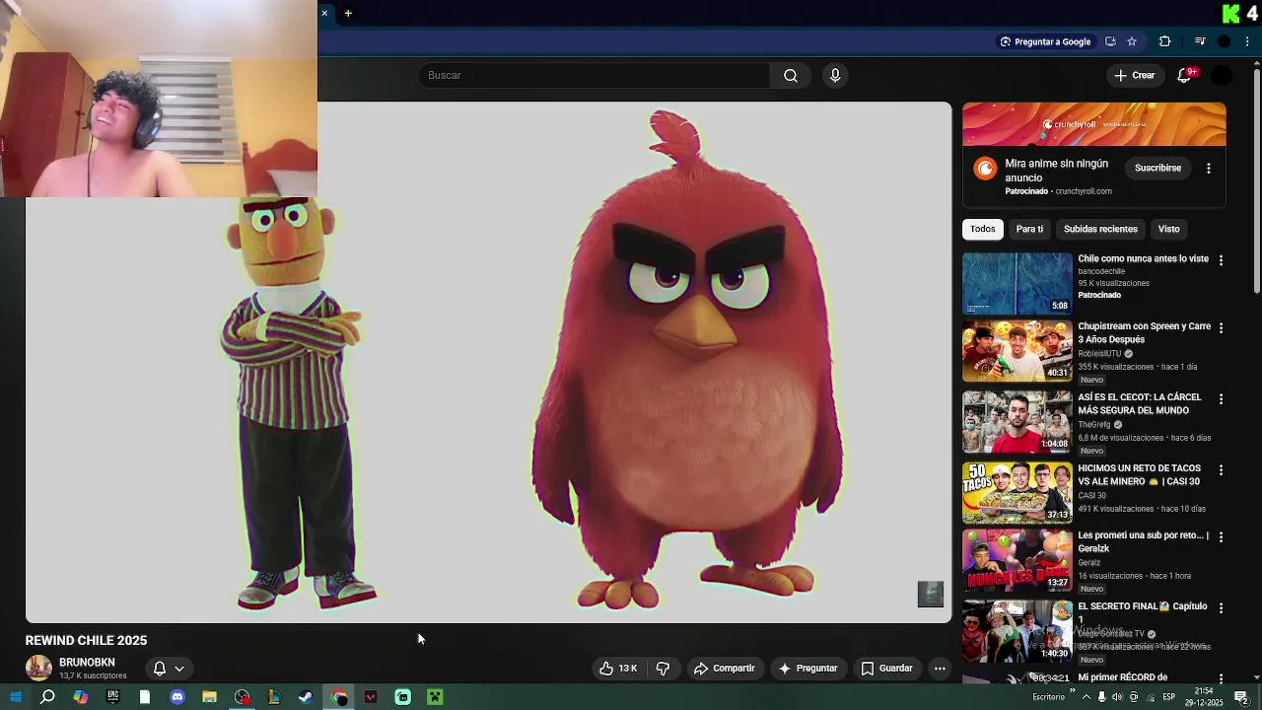
Task: Open Minecraft creeper icon in taskbar
Action: point(435,697)
